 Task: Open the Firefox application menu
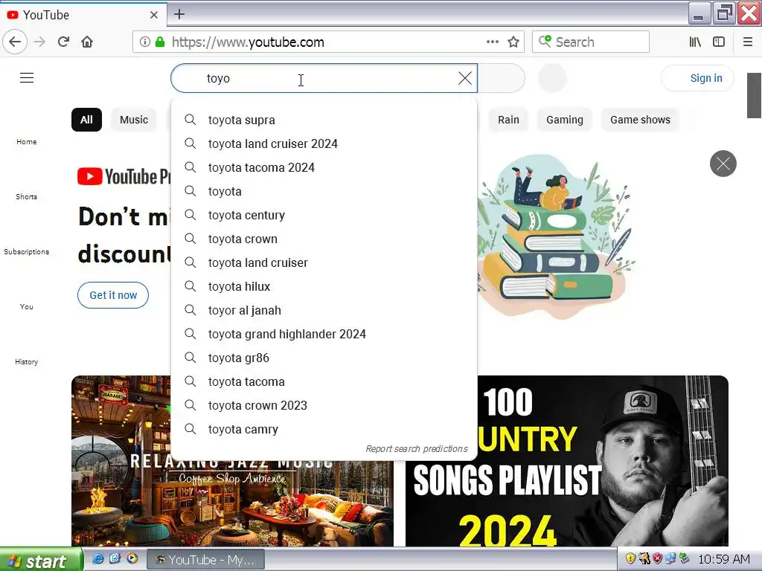(747, 42)
